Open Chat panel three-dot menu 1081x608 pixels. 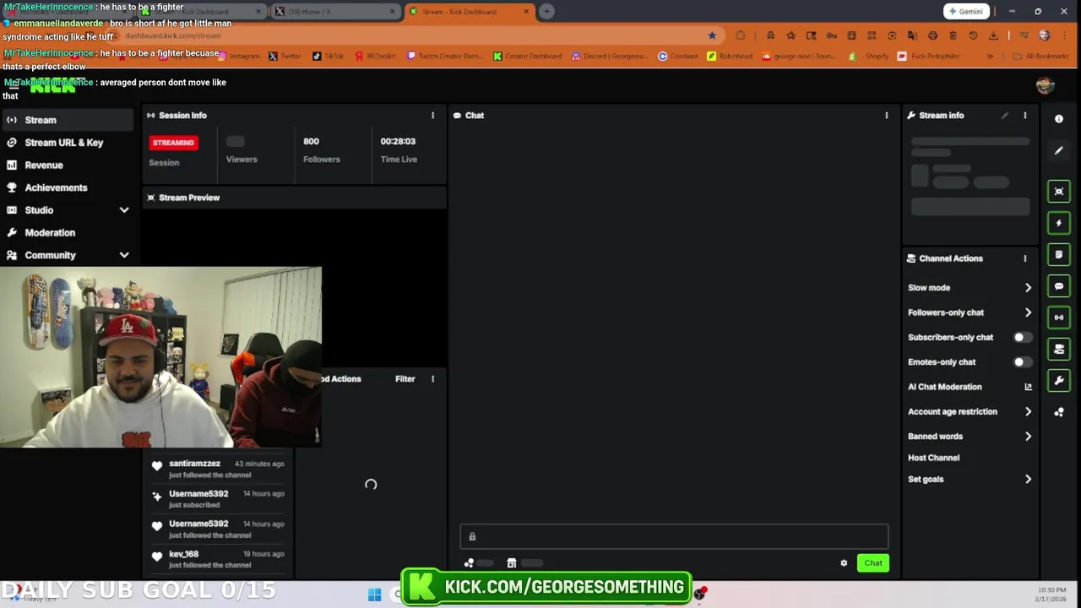pyautogui.click(x=886, y=116)
